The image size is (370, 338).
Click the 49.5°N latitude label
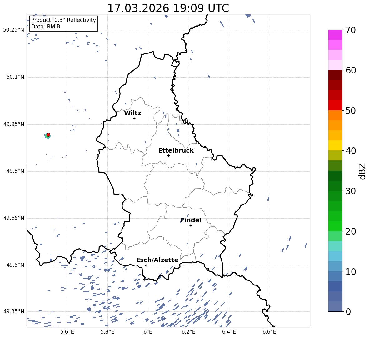pos(15,265)
